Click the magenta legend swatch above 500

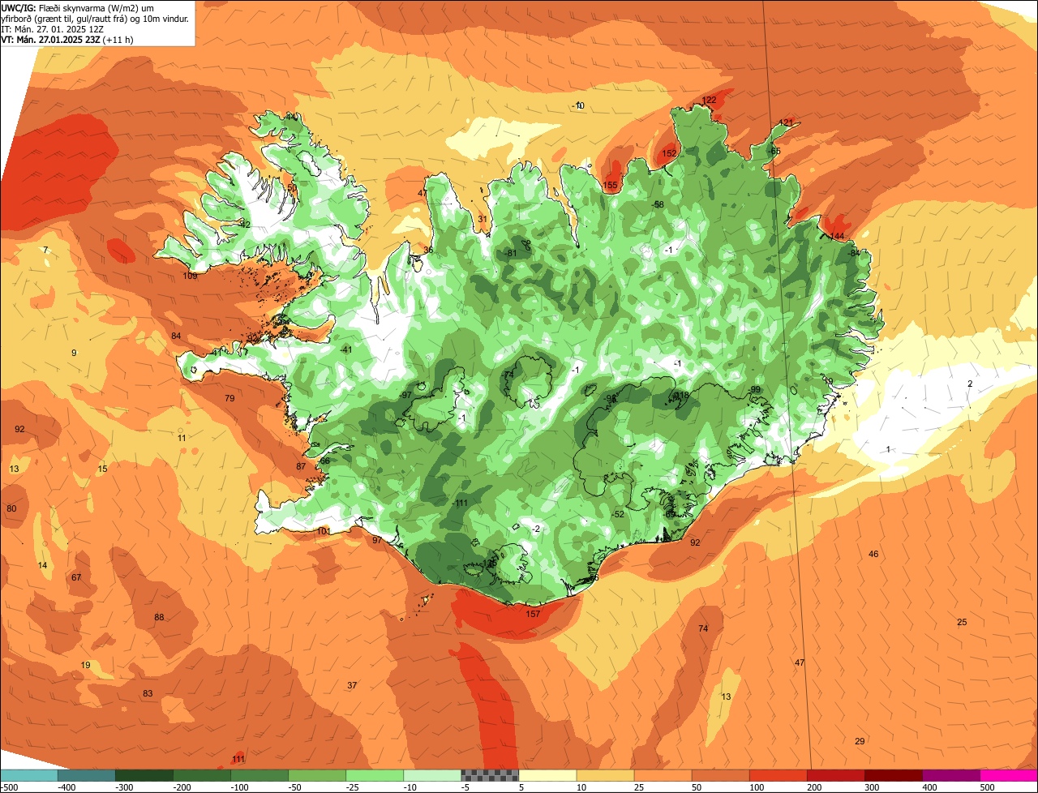coord(1009,775)
